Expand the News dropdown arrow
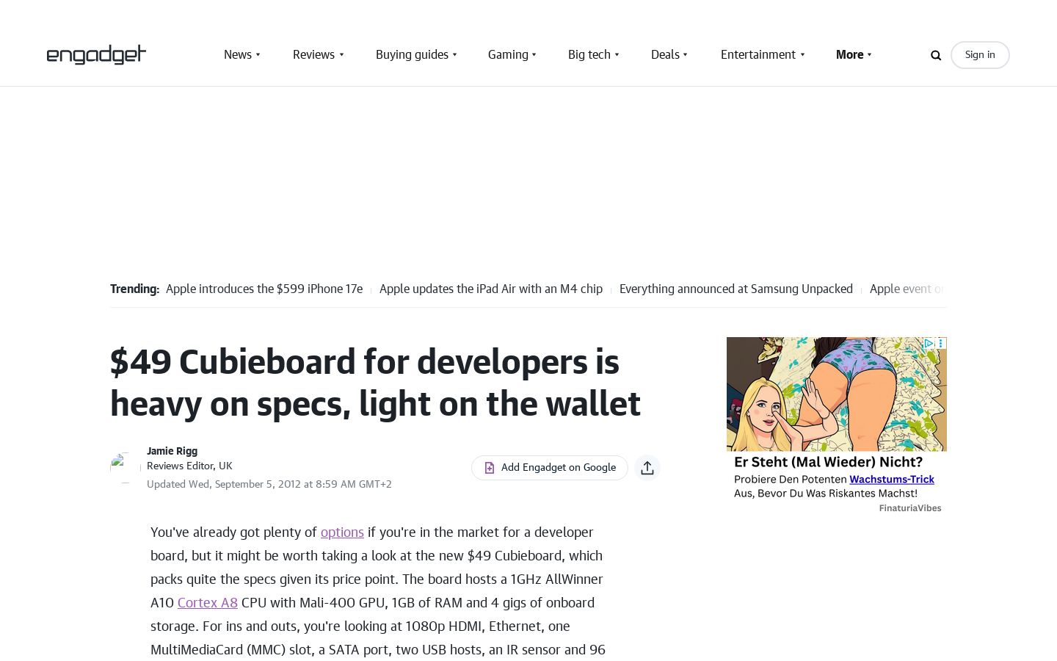 258,55
